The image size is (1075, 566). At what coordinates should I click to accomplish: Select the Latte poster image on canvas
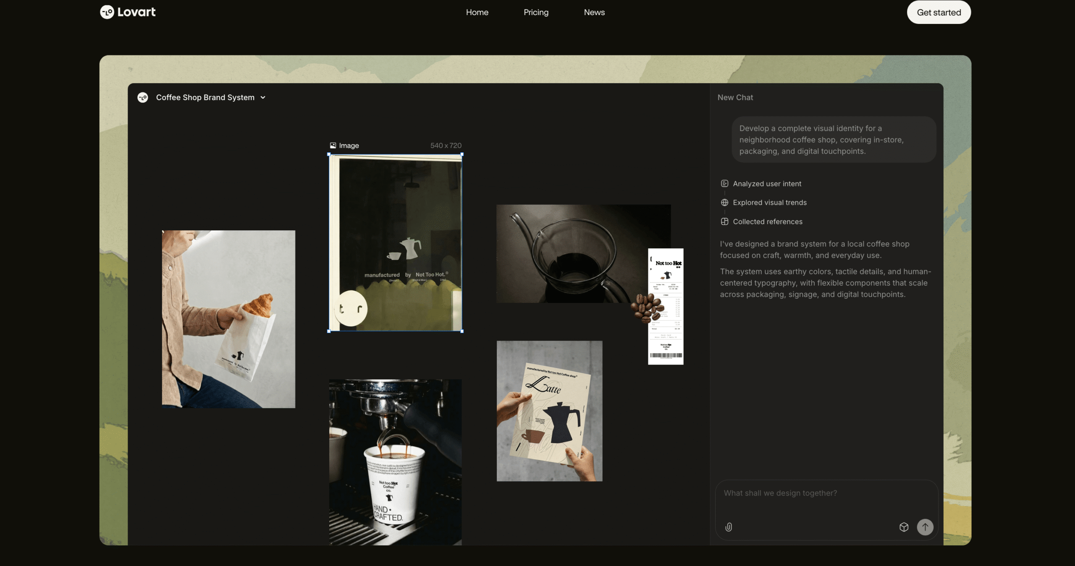[549, 410]
